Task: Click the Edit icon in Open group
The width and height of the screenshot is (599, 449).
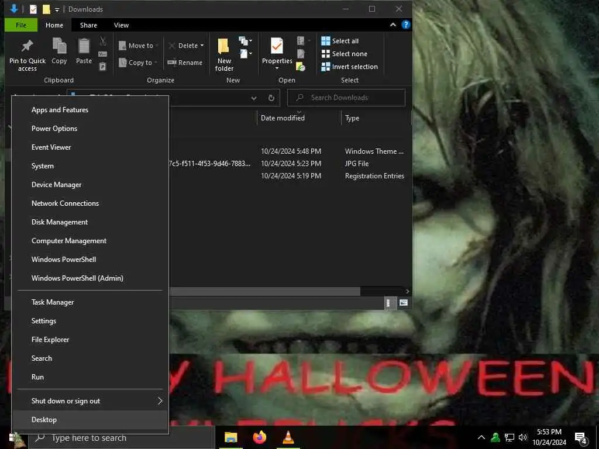Action: [301, 54]
